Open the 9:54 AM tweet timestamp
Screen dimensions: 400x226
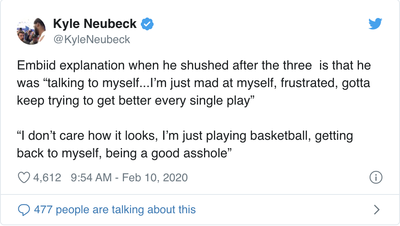(91, 178)
